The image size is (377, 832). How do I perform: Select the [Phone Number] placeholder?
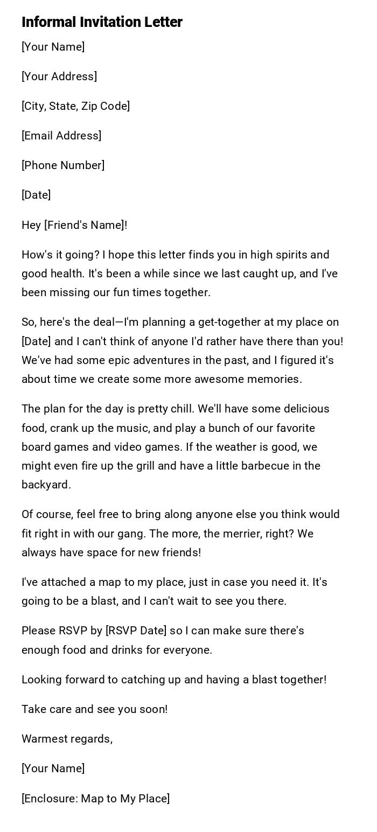point(63,165)
